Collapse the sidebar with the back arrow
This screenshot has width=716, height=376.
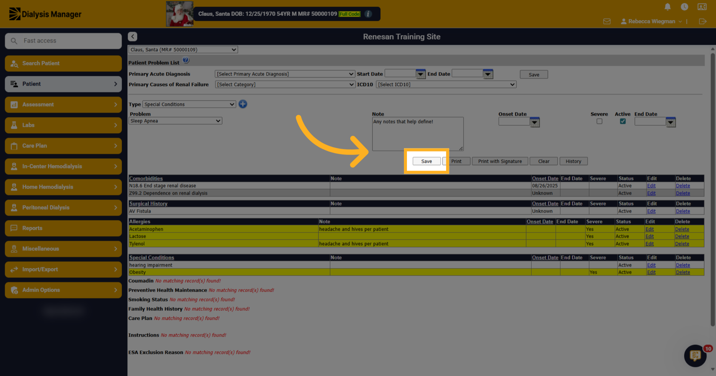[x=132, y=36]
